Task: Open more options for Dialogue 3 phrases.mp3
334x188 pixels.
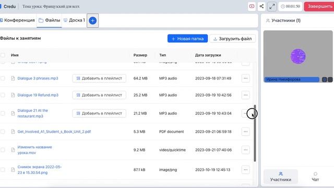Action: (246, 78)
